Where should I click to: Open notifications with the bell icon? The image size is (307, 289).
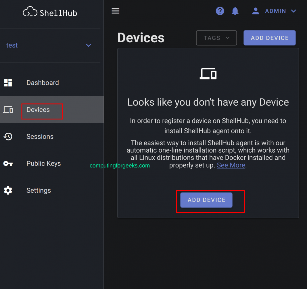[x=235, y=11]
